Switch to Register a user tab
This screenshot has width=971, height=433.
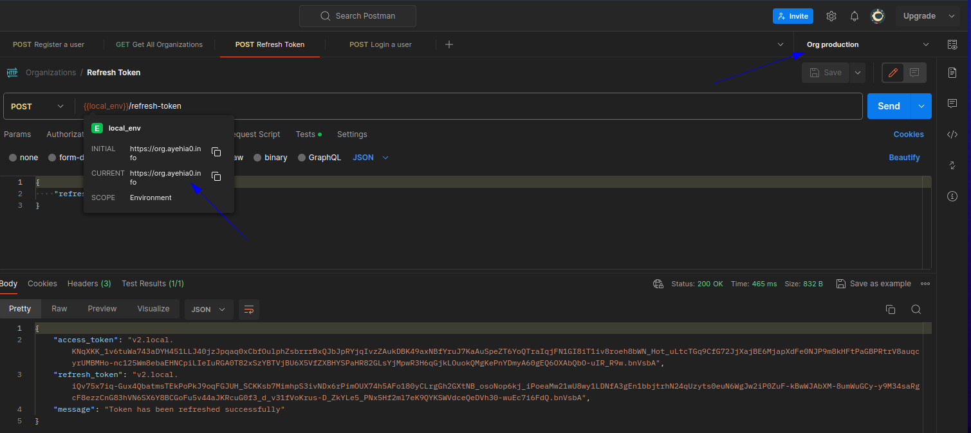click(x=48, y=44)
